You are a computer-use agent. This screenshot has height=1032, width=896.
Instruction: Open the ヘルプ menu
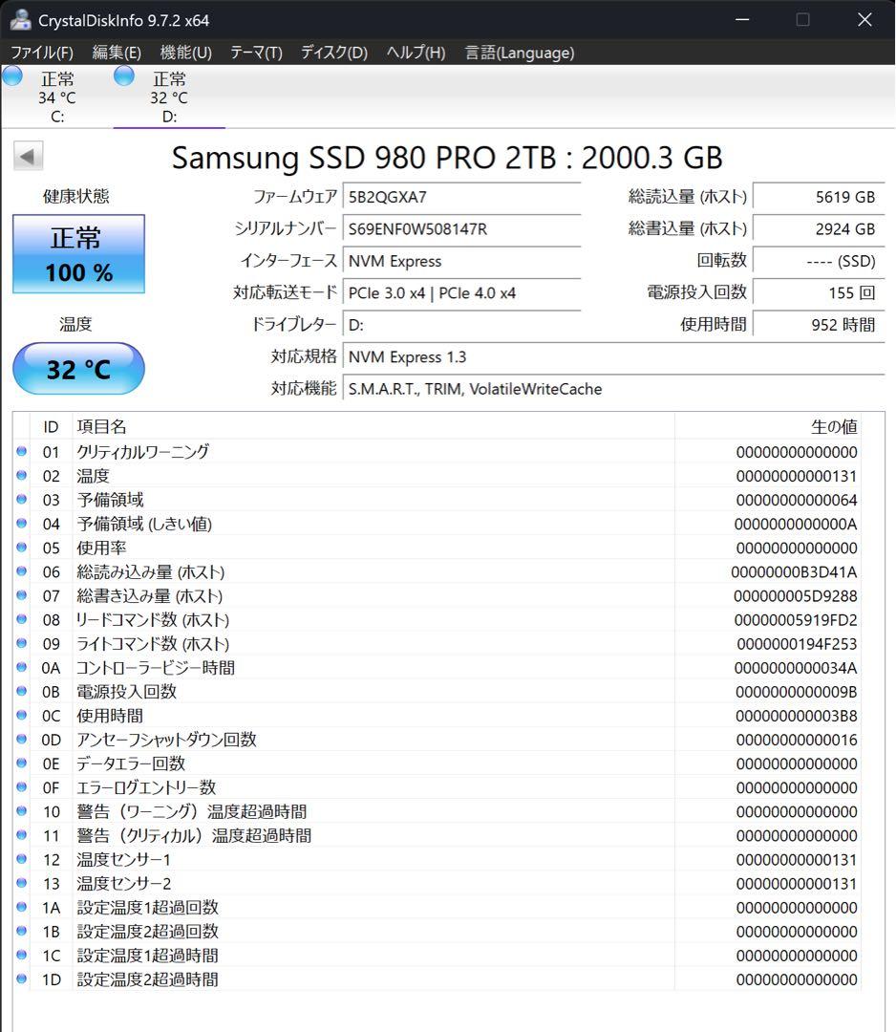pos(415,53)
